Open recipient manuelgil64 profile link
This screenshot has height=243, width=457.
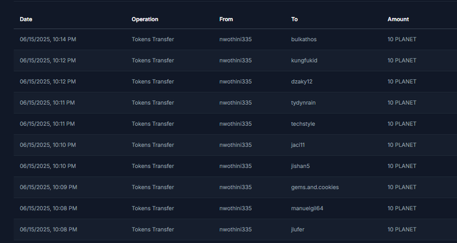pos(307,208)
